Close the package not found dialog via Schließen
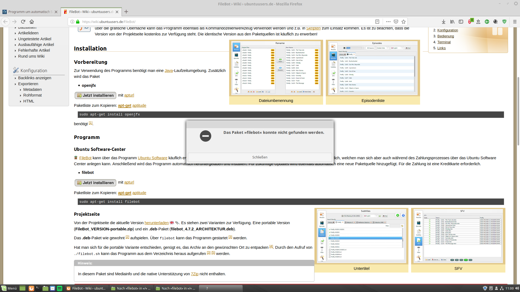This screenshot has height=292, width=520. (x=260, y=157)
